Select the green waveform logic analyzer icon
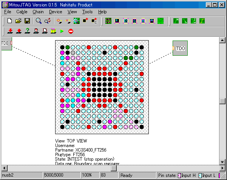This screenshot has width=227, height=180. (x=161, y=21)
